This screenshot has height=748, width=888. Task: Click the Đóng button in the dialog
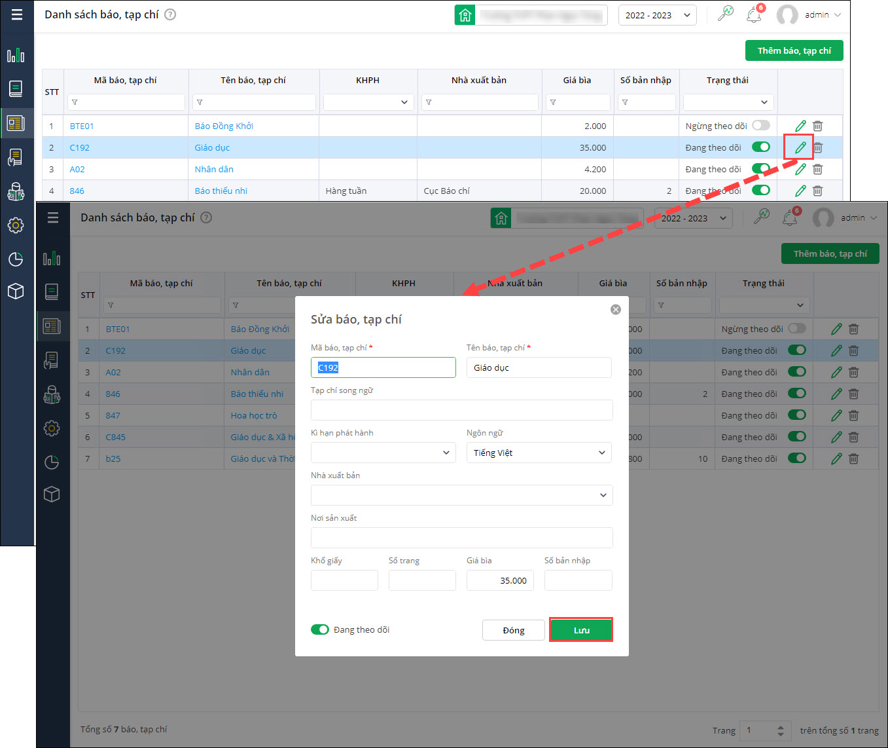pos(514,630)
